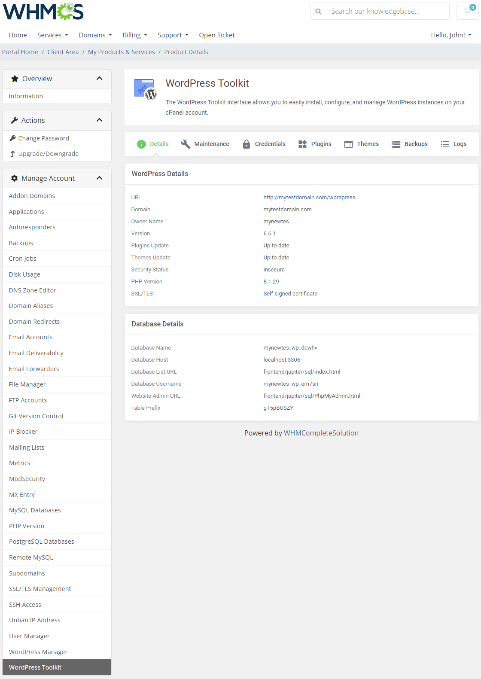Click the Client Area breadcrumb
481x679 pixels.
pyautogui.click(x=63, y=52)
